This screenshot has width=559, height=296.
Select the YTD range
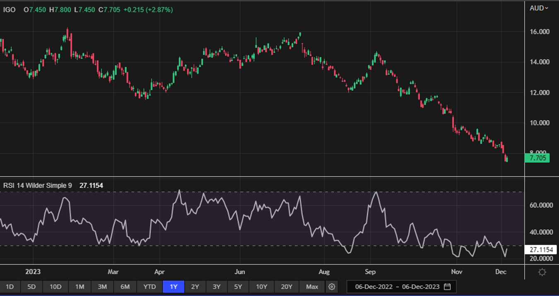[149, 286]
